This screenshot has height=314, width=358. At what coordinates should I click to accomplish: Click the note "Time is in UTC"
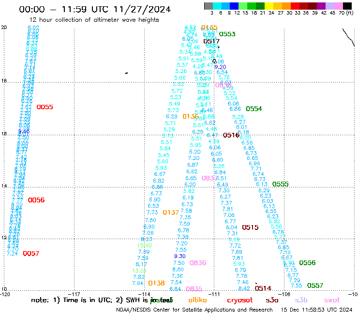(88, 300)
